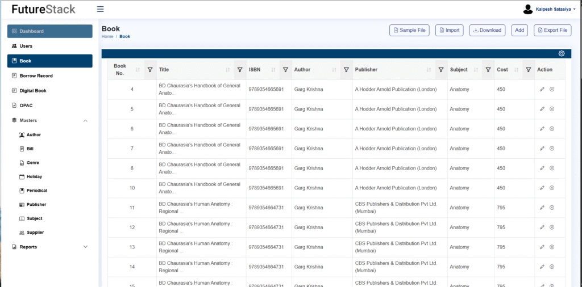Delete book number 6
The height and width of the screenshot is (287, 582).
(x=552, y=129)
